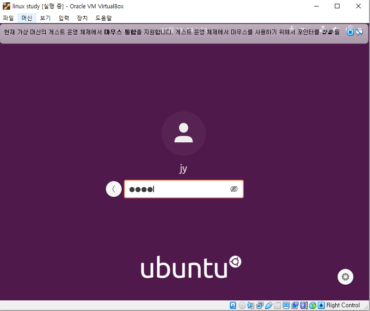Click the Right Control host key label
Image resolution: width=370 pixels, height=311 pixels.
pyautogui.click(x=343, y=305)
